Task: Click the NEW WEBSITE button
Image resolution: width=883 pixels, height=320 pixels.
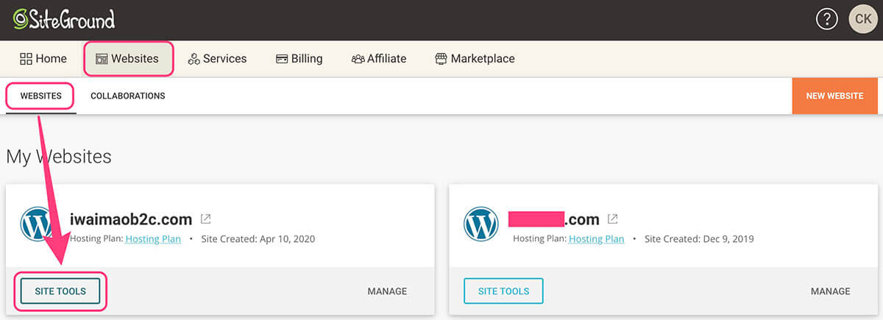Action: [834, 96]
